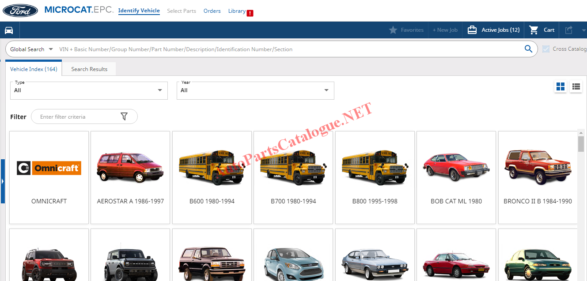587x281 pixels.
Task: Switch to the Search Results tab
Action: pyautogui.click(x=89, y=69)
